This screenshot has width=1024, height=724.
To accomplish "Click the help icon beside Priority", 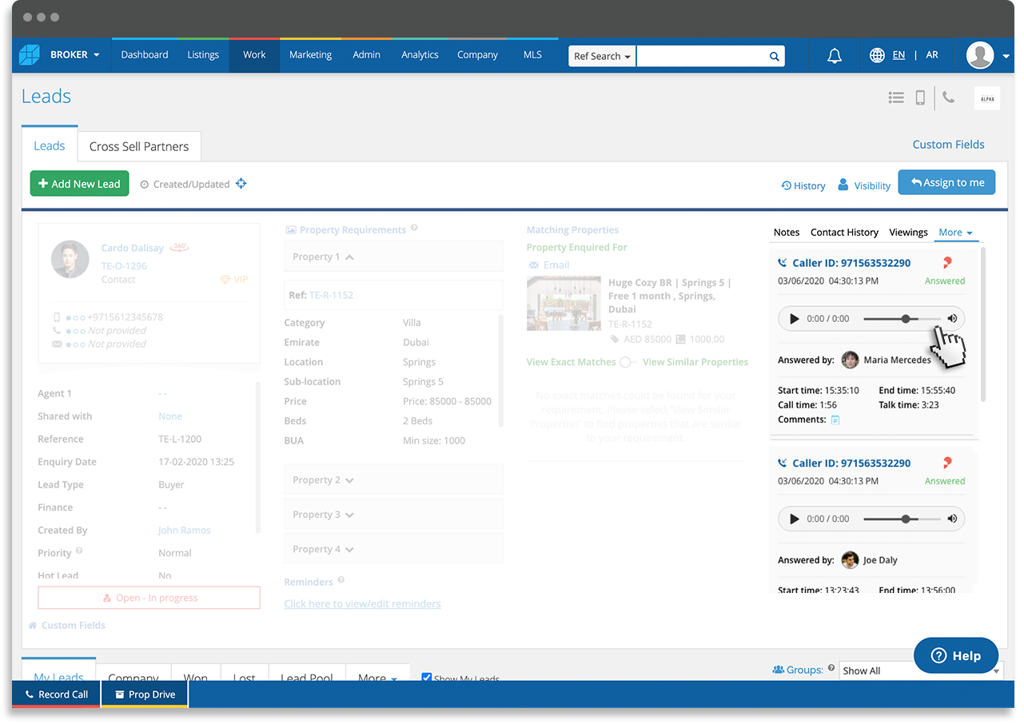I will click(x=79, y=551).
